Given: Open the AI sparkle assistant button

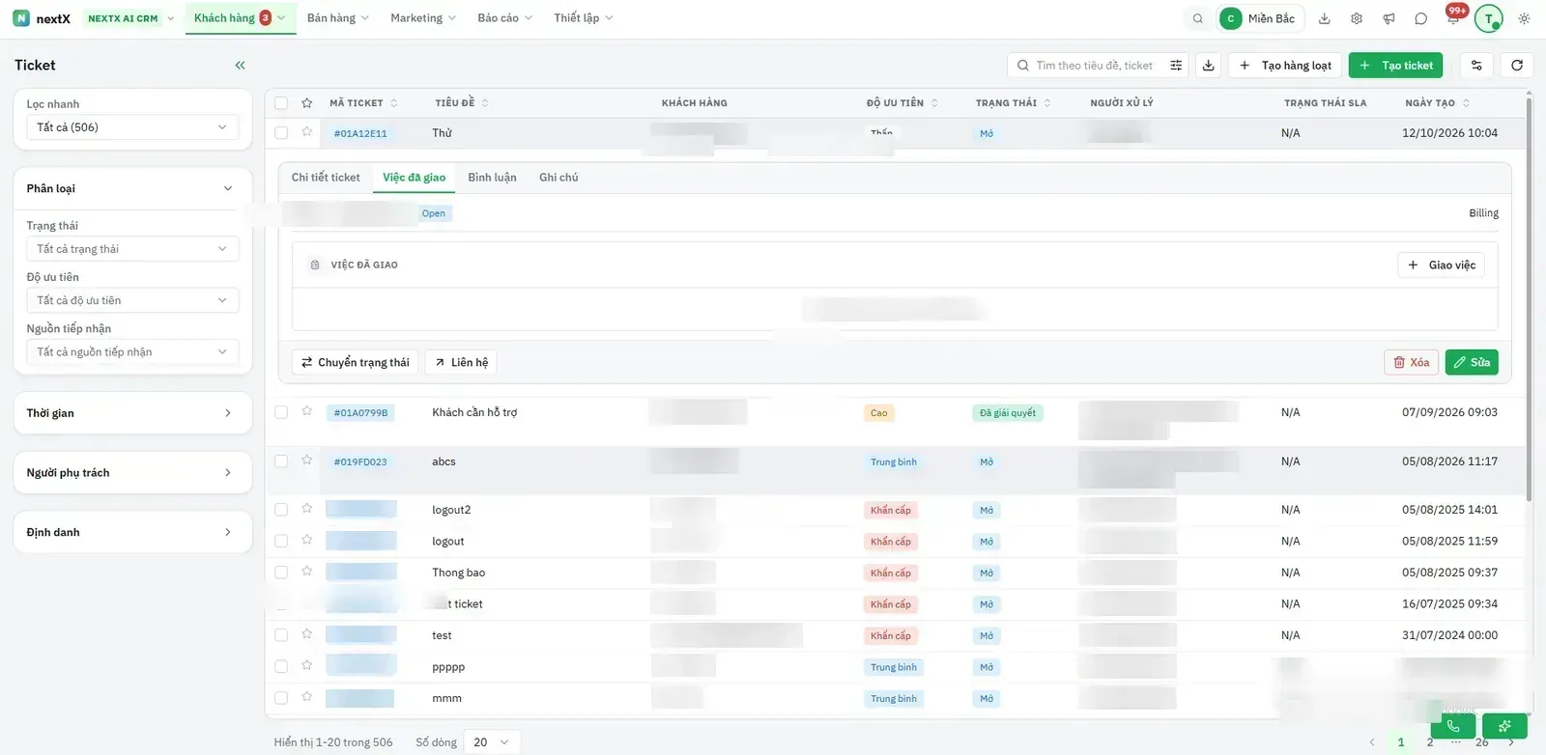Looking at the screenshot, I should [1504, 726].
